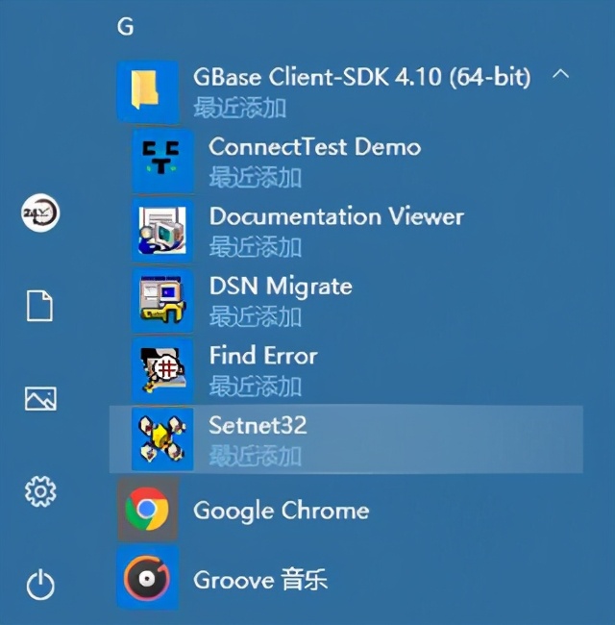This screenshot has width=615, height=625.
Task: Click the Setnet32 app icon
Action: point(162,439)
